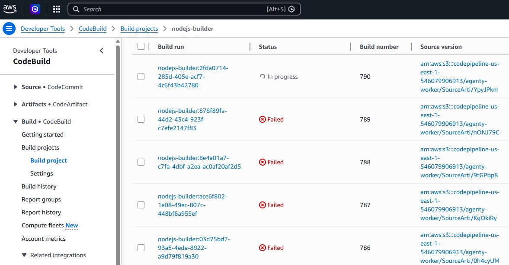
Task: Go to Developer Tools breadcrumb link
Action: point(43,29)
